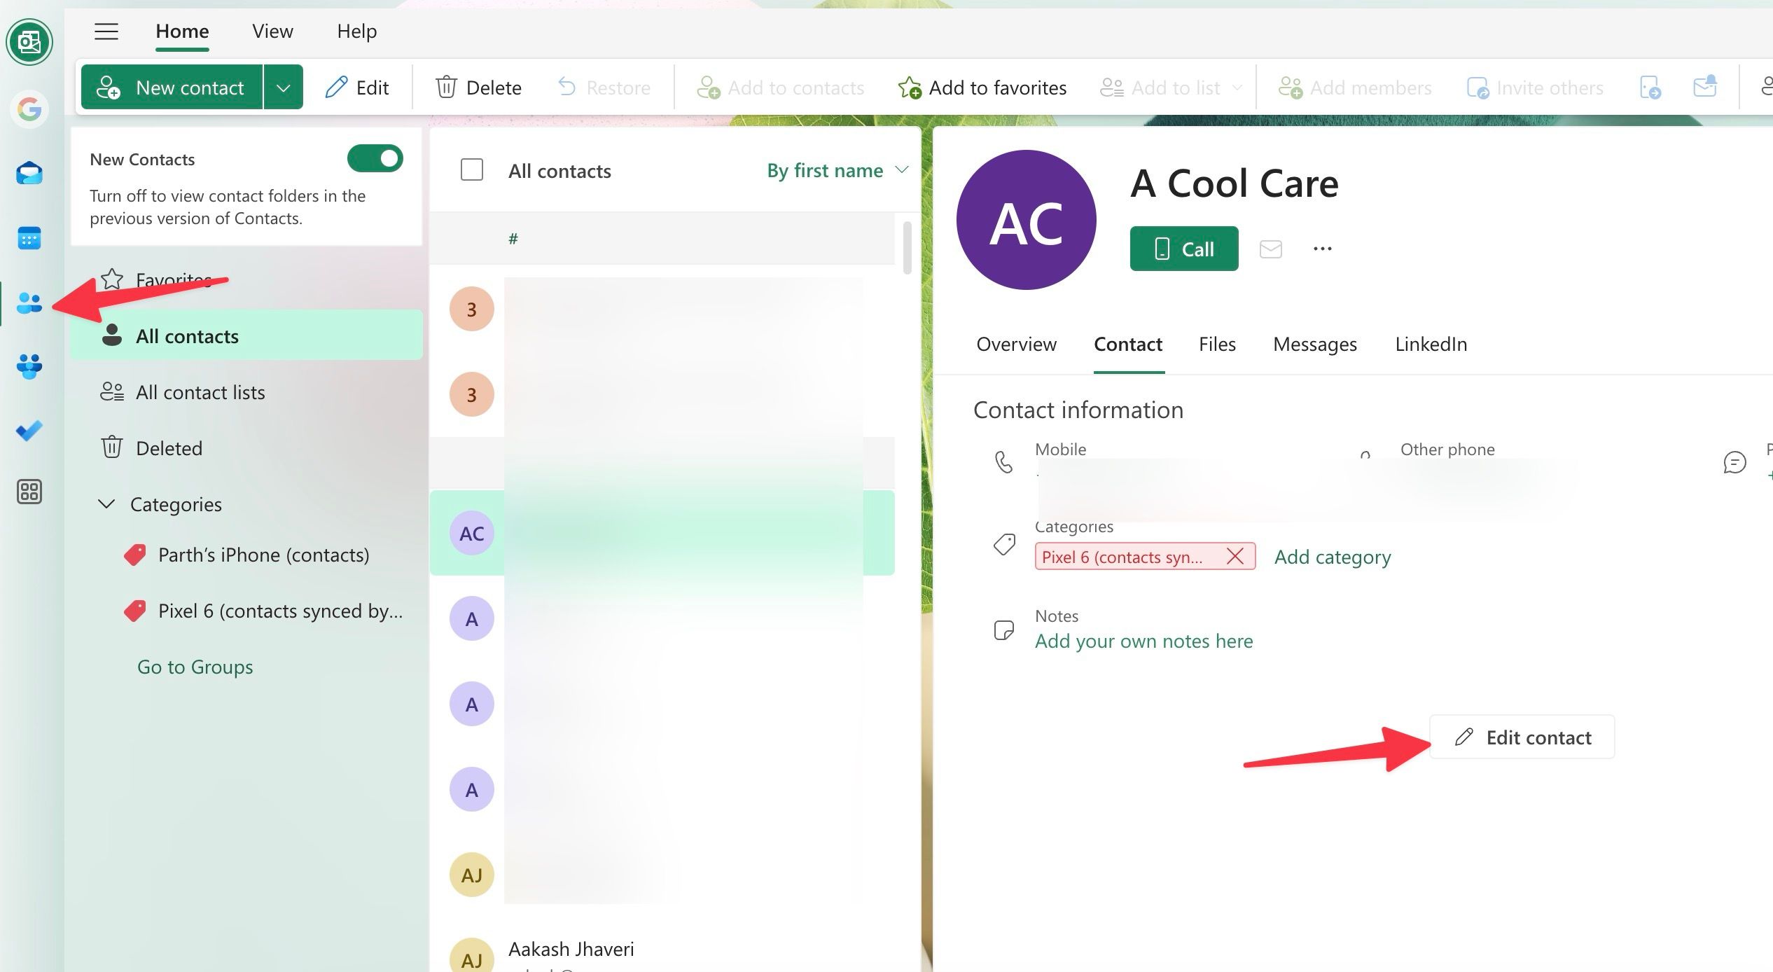Select Favorites in the left pane
This screenshot has width=1773, height=972.
coord(246,280)
